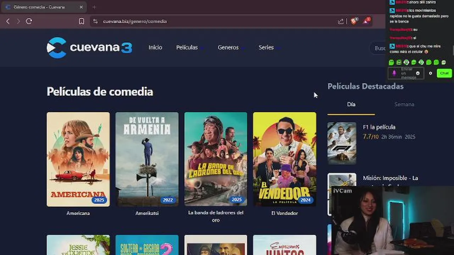The height and width of the screenshot is (255, 454).
Task: Select the Género comedia - Cuevana tab
Action: click(44, 7)
